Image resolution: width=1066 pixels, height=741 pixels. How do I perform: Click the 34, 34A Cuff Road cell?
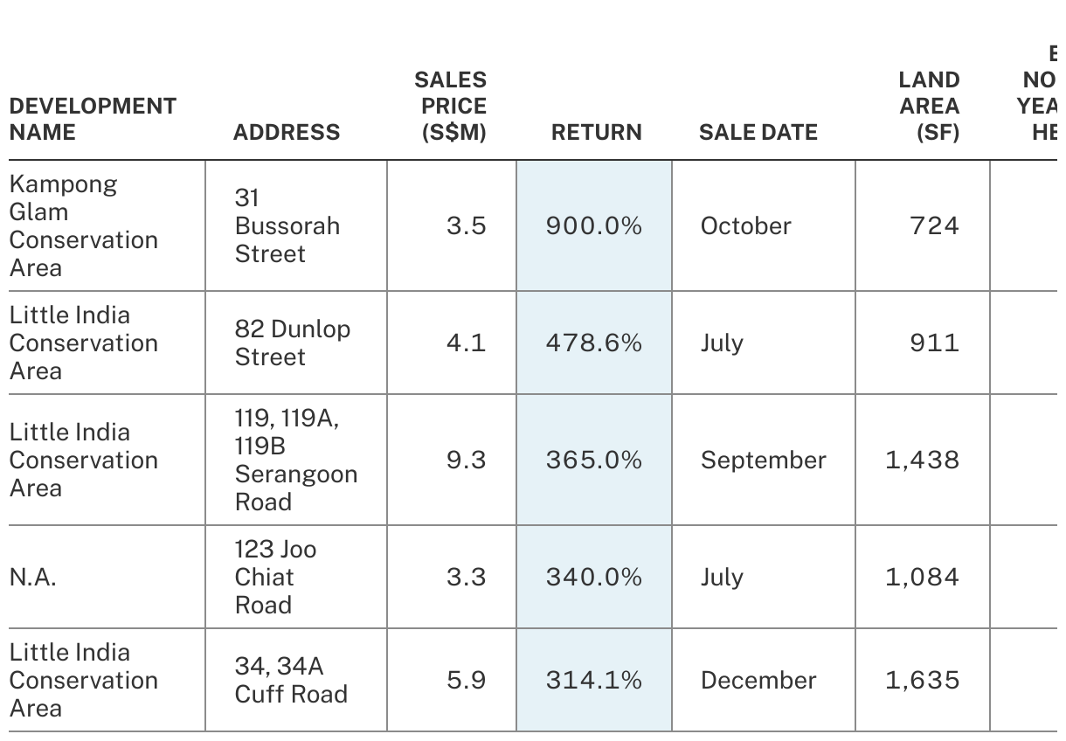point(291,680)
